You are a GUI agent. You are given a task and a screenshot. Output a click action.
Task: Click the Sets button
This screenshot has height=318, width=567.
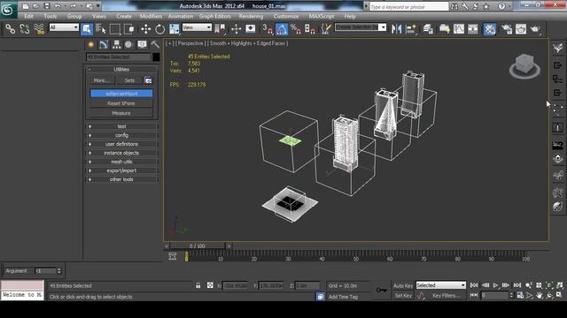click(129, 80)
